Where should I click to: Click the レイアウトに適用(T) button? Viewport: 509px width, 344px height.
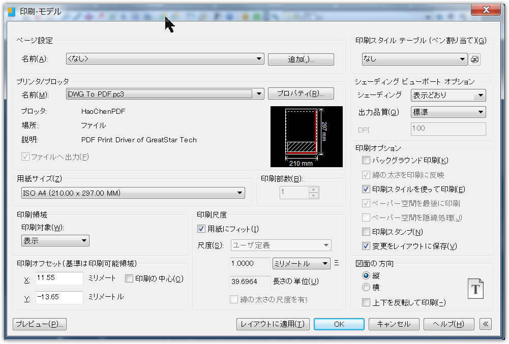273,324
